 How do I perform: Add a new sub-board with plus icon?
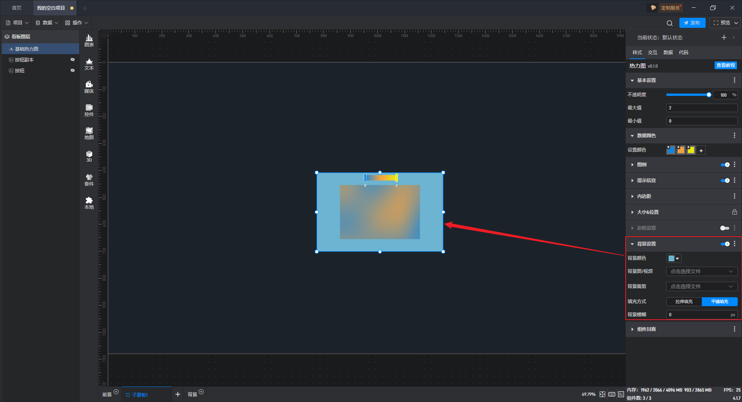coord(178,394)
